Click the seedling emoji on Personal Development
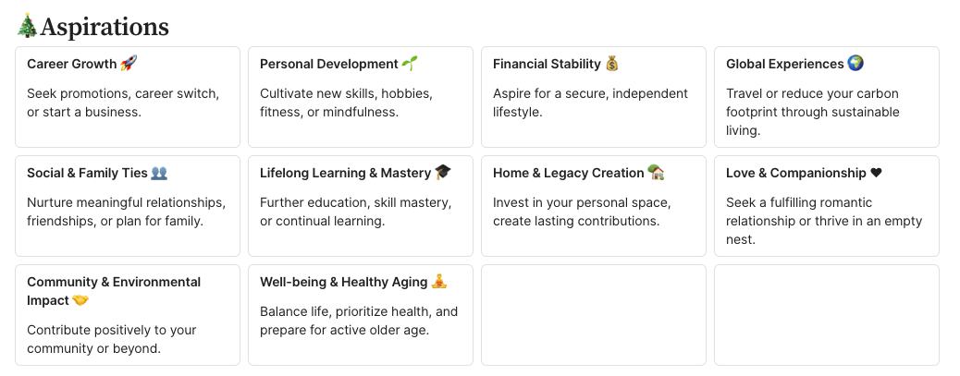This screenshot has width=960, height=376. click(x=410, y=64)
